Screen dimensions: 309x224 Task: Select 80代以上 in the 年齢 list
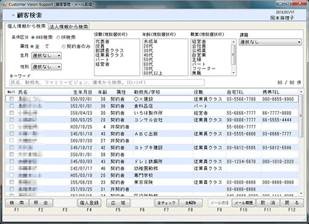[x=153, y=73]
